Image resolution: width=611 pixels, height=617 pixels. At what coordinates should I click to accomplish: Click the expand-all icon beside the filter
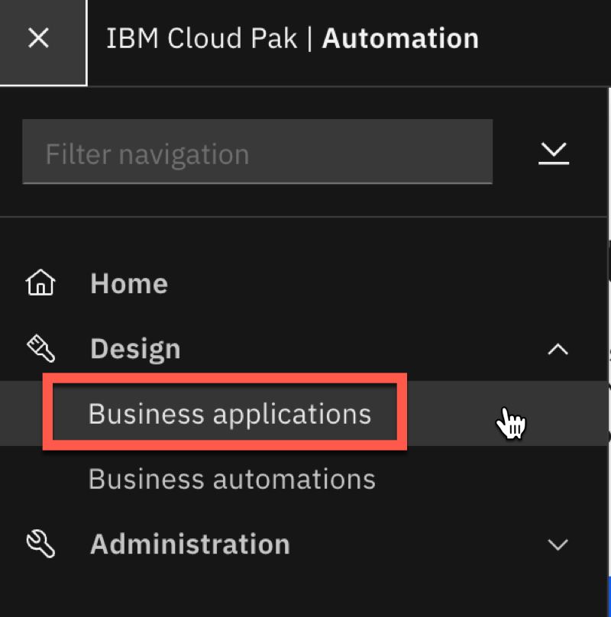(554, 153)
